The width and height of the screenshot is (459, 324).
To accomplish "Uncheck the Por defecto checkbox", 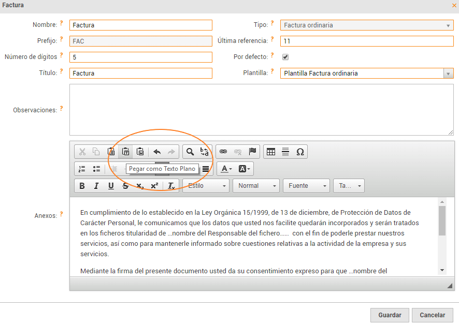I will tap(285, 57).
